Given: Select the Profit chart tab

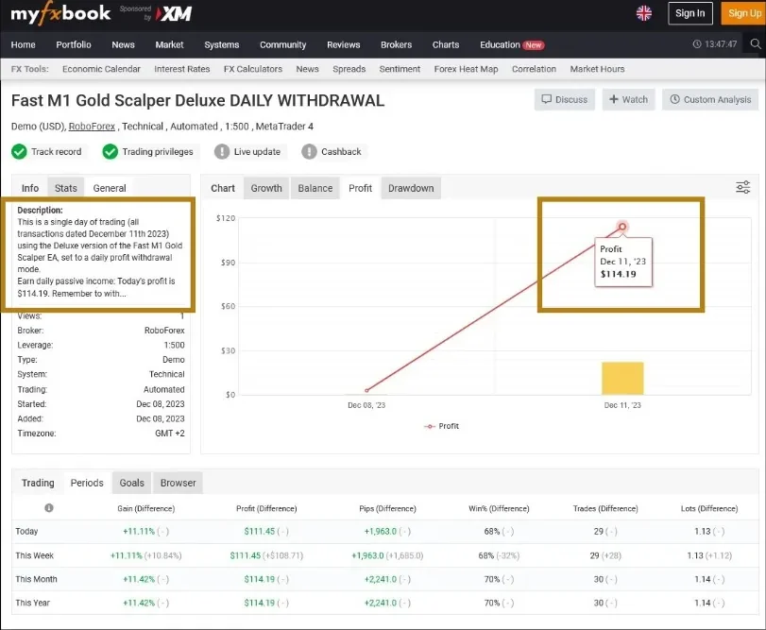Looking at the screenshot, I should [x=360, y=188].
